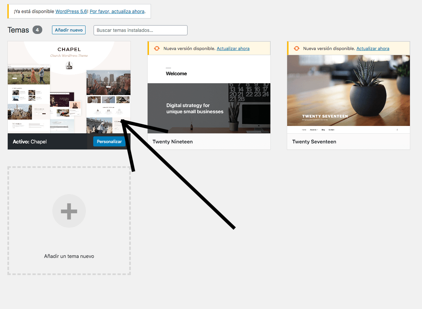The width and height of the screenshot is (422, 309).
Task: Click 'Por favor, actualiza ahora' link
Action: 117,11
